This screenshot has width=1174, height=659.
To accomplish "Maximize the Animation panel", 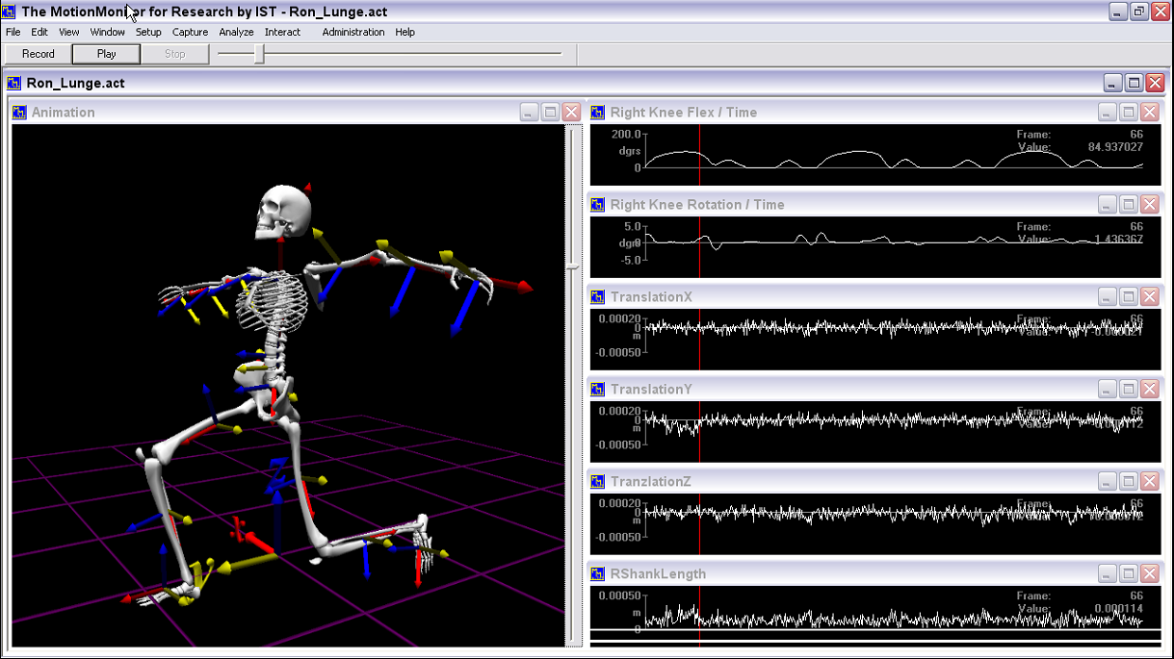I will 550,113.
